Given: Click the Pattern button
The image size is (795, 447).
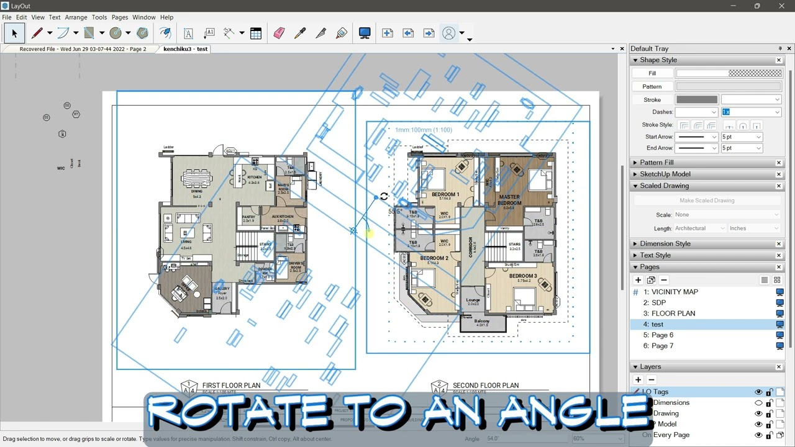Looking at the screenshot, I should (652, 87).
